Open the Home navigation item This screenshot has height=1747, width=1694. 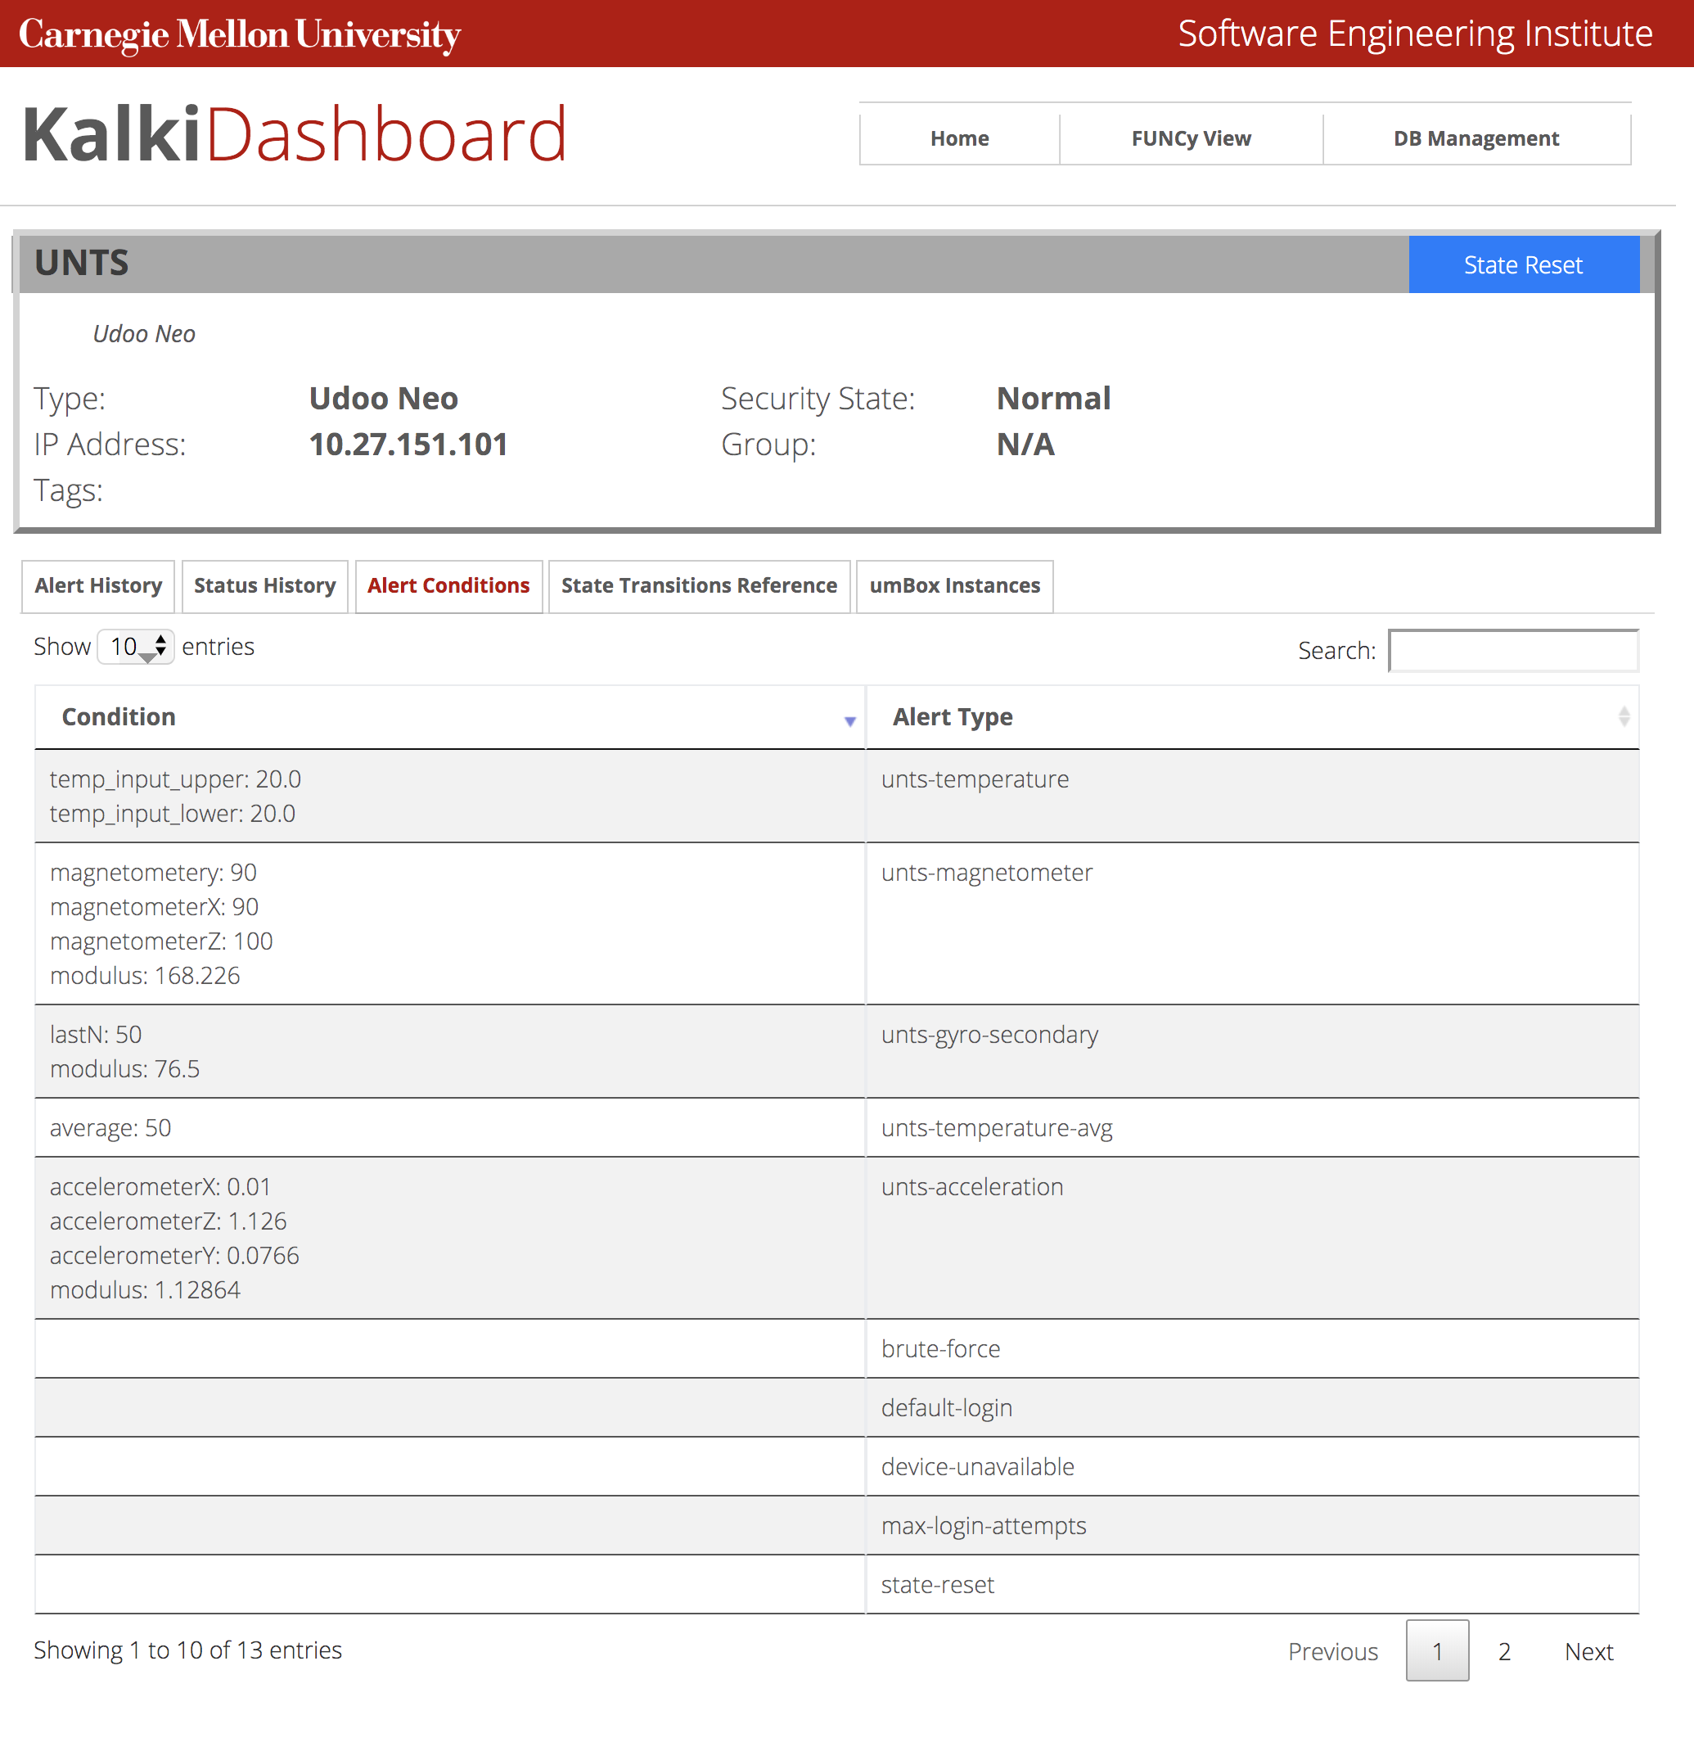coord(959,139)
